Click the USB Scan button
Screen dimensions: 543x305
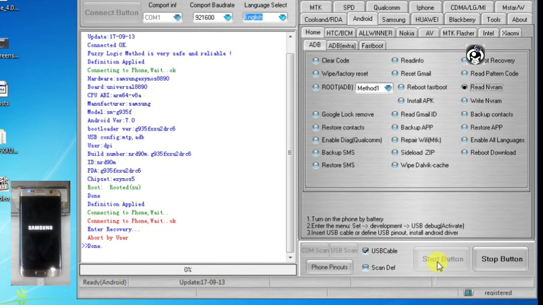click(344, 250)
